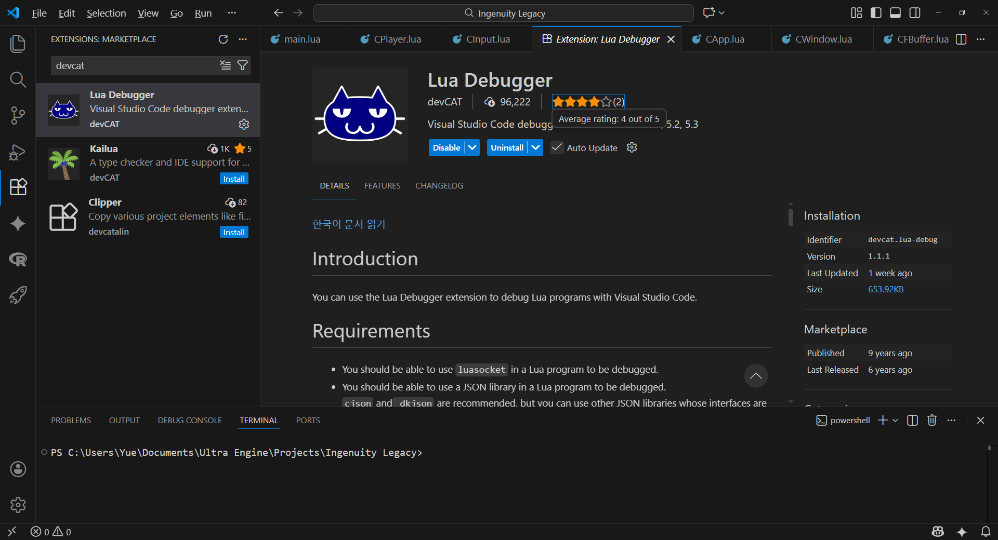The width and height of the screenshot is (998, 540).
Task: Open the Korean documentation link
Action: pos(349,224)
